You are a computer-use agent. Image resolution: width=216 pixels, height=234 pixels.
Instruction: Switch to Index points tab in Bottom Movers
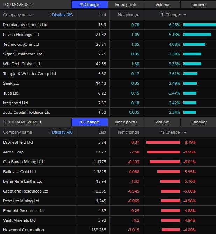[x=126, y=122]
